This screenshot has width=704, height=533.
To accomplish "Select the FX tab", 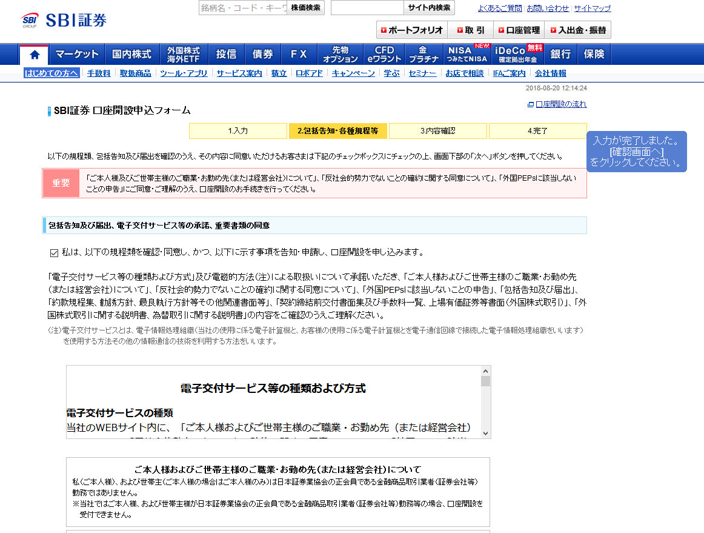I will click(x=299, y=55).
